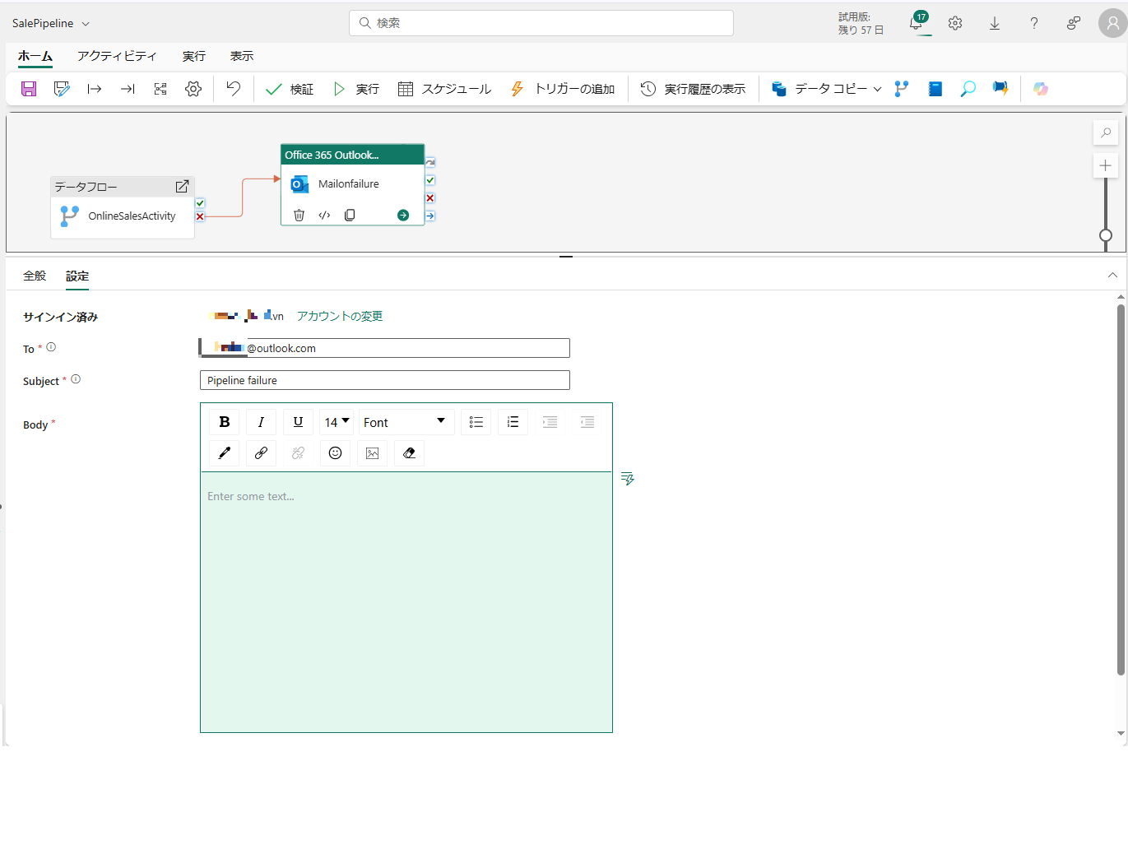Click the insert image icon in body toolbar
The height and width of the screenshot is (849, 1128).
click(372, 452)
